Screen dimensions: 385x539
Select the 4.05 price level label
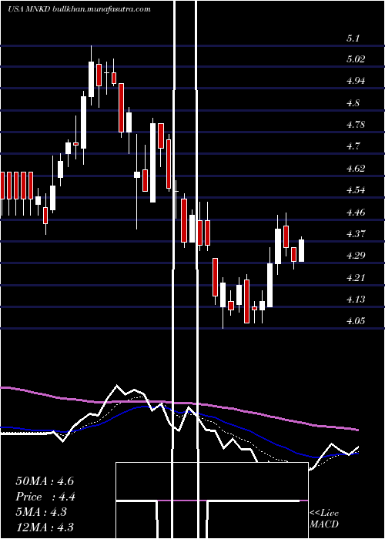coord(356,321)
